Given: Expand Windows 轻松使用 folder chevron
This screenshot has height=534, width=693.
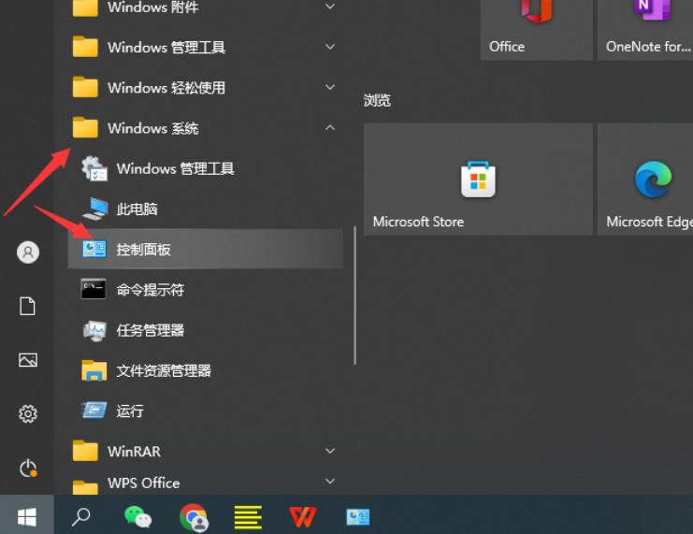Looking at the screenshot, I should click(x=330, y=87).
